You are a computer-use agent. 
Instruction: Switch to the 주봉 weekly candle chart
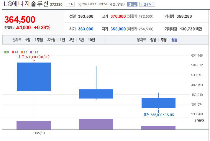coord(164,40)
